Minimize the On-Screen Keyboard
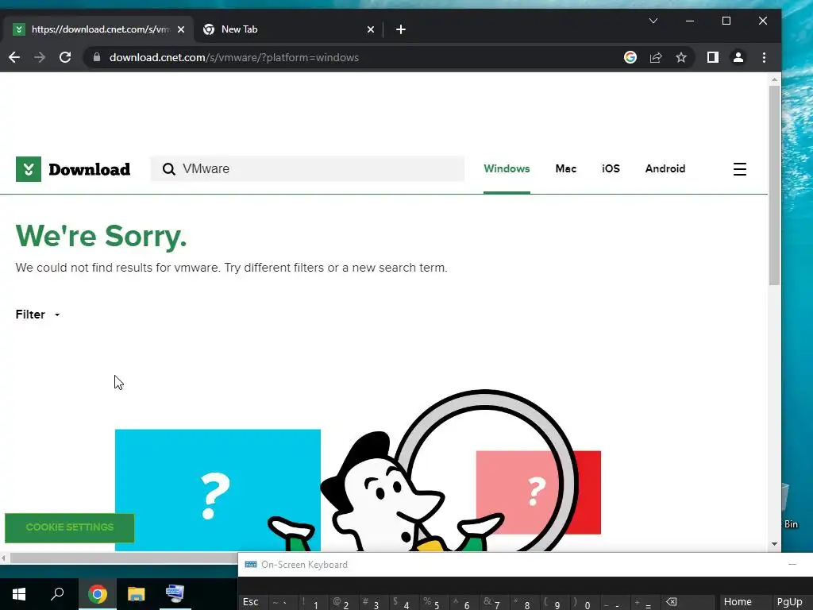The width and height of the screenshot is (813, 610). point(792,565)
